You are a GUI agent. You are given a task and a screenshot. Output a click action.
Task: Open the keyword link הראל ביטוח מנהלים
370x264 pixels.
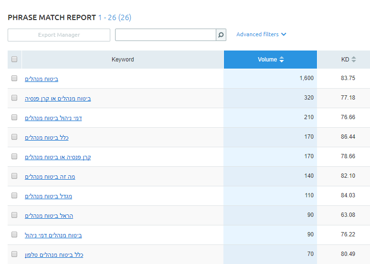(49, 216)
